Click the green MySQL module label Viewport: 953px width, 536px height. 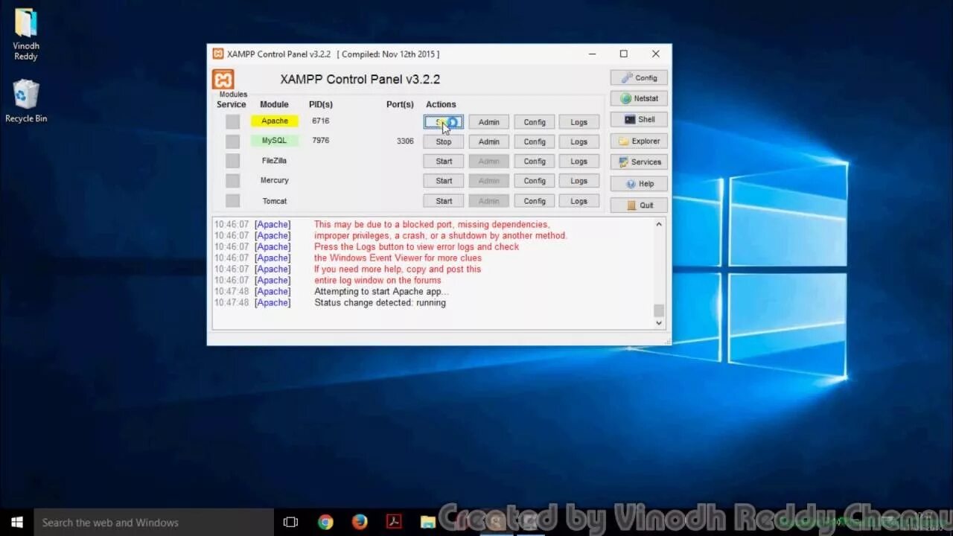[275, 141]
